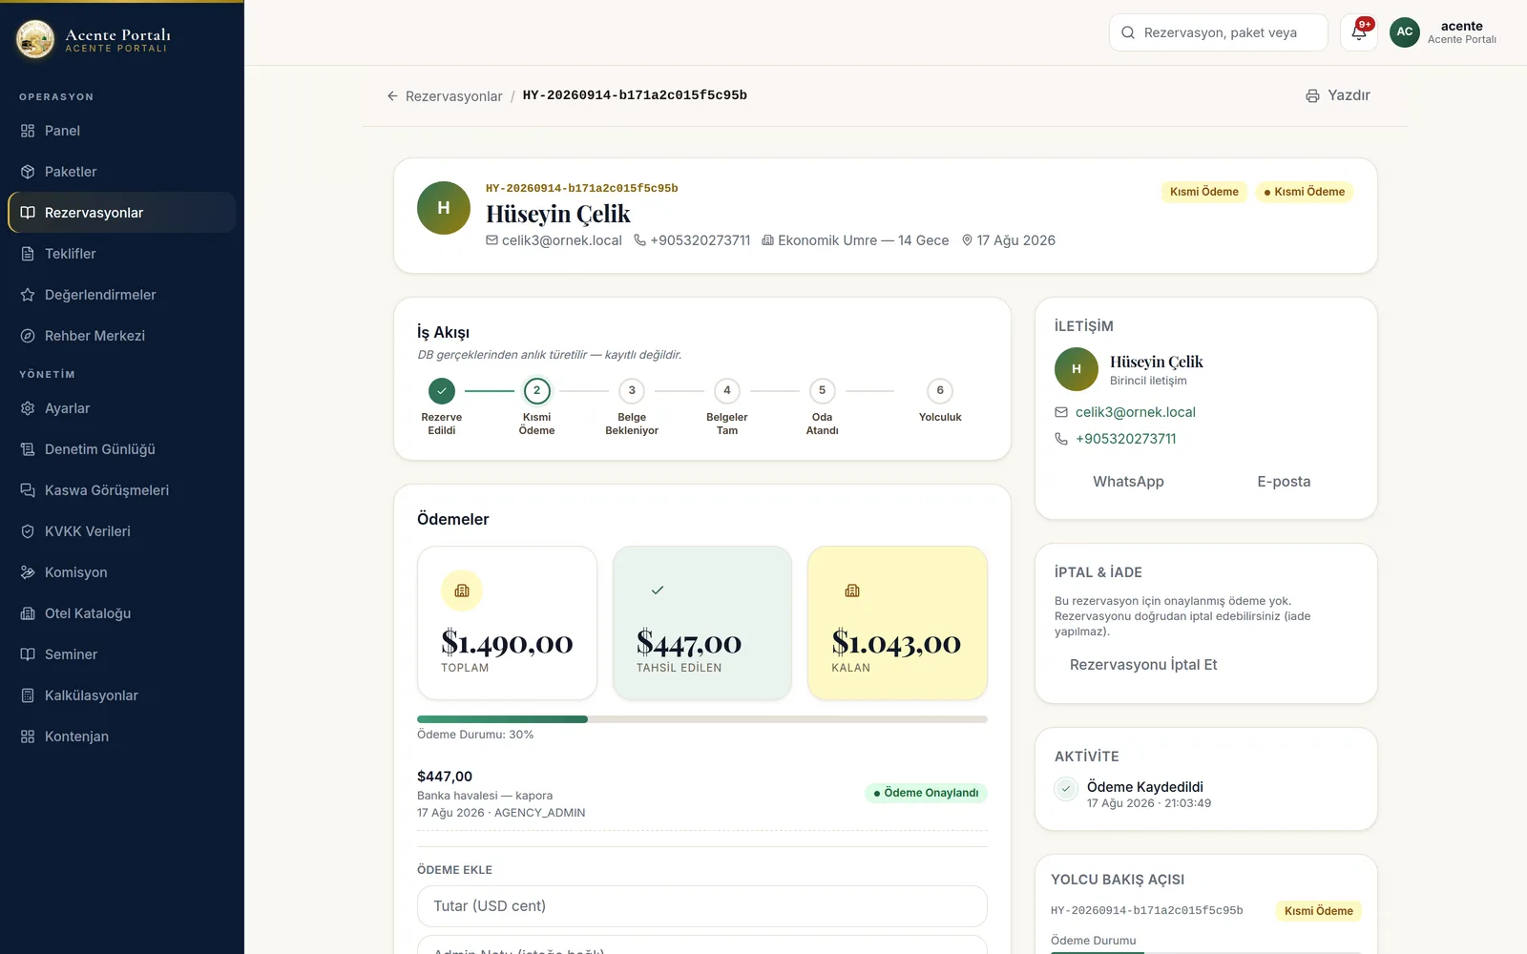Focus the Rezervasyon, paket search field
The height and width of the screenshot is (954, 1527).
(1219, 32)
